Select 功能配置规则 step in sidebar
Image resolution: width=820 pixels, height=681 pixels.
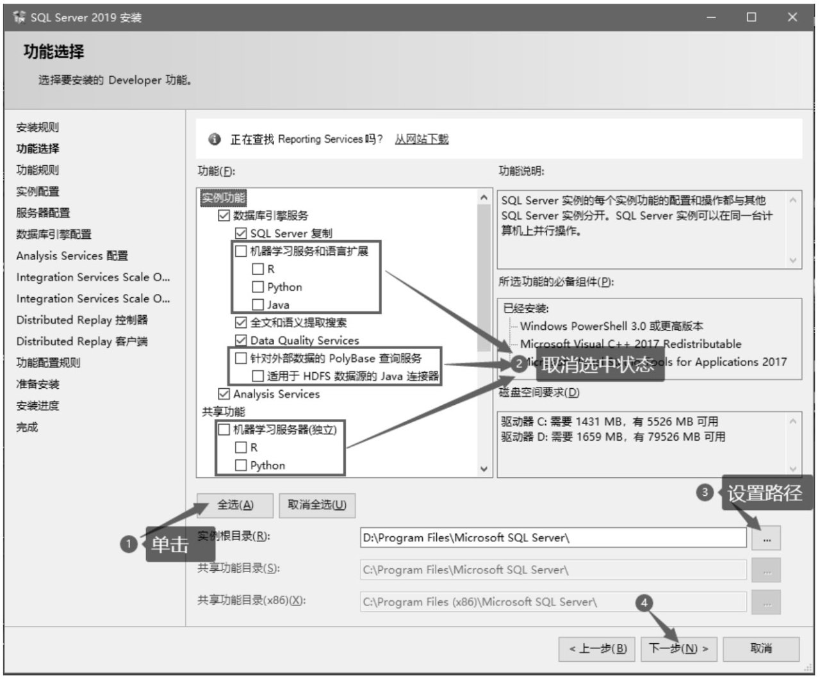click(49, 363)
